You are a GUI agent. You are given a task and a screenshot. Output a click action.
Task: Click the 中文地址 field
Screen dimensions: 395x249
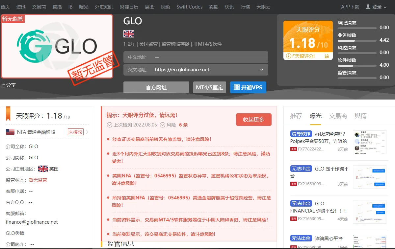click(x=196, y=57)
